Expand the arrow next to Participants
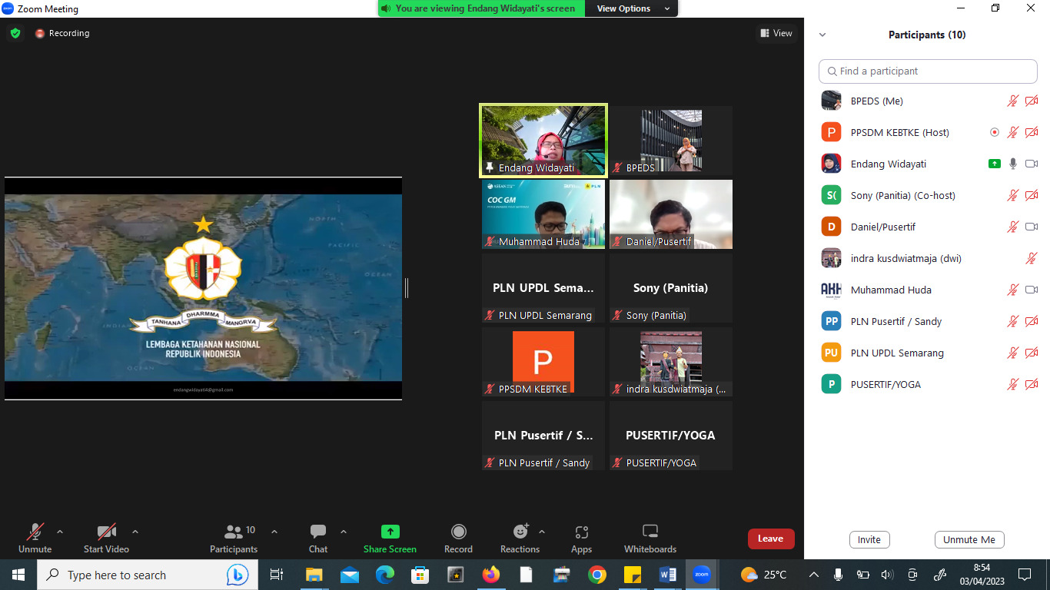This screenshot has height=590, width=1050. click(274, 532)
